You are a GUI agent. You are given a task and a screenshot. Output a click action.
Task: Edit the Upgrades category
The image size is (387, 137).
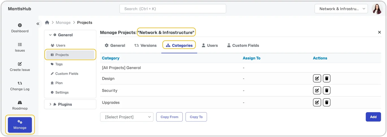317,102
